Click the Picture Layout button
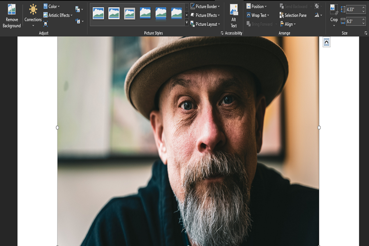Viewport: 369px width, 246px height. point(205,24)
